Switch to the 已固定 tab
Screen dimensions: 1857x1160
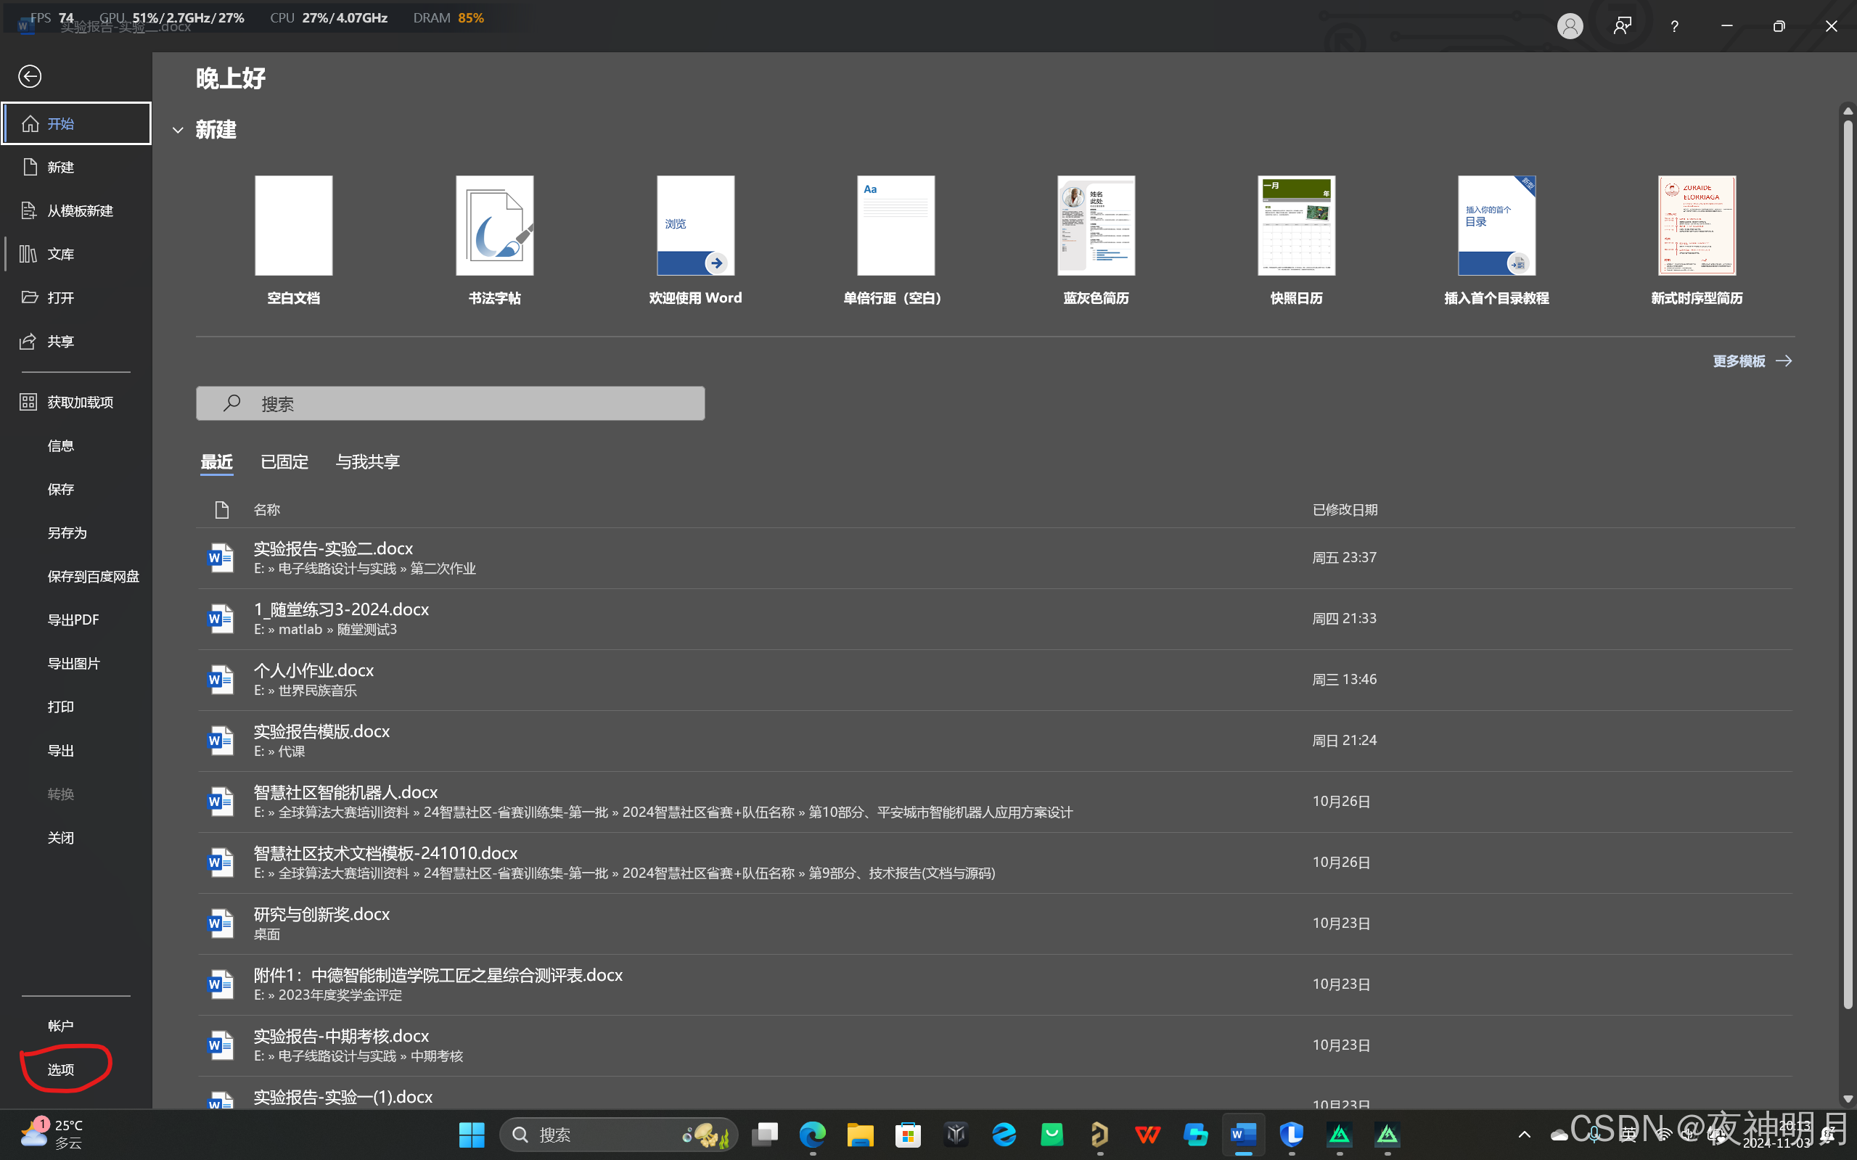(284, 462)
